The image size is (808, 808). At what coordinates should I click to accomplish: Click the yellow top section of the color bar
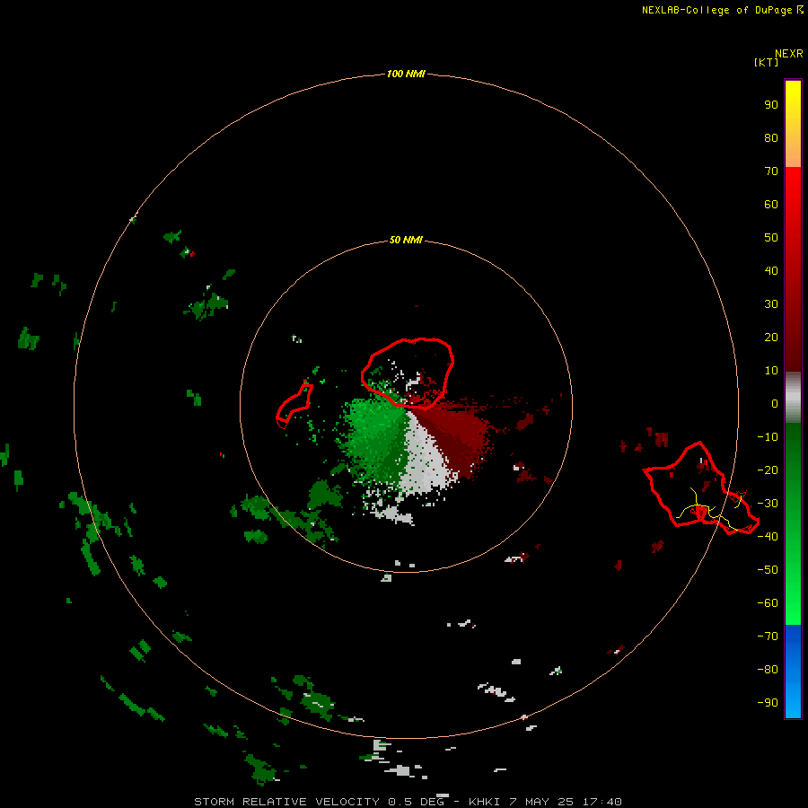pos(793,124)
